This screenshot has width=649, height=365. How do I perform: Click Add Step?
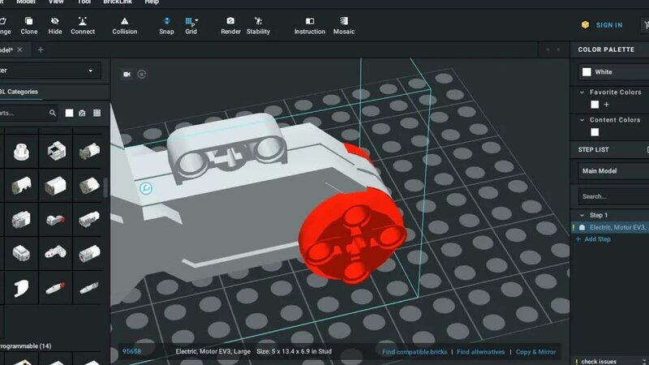[593, 239]
